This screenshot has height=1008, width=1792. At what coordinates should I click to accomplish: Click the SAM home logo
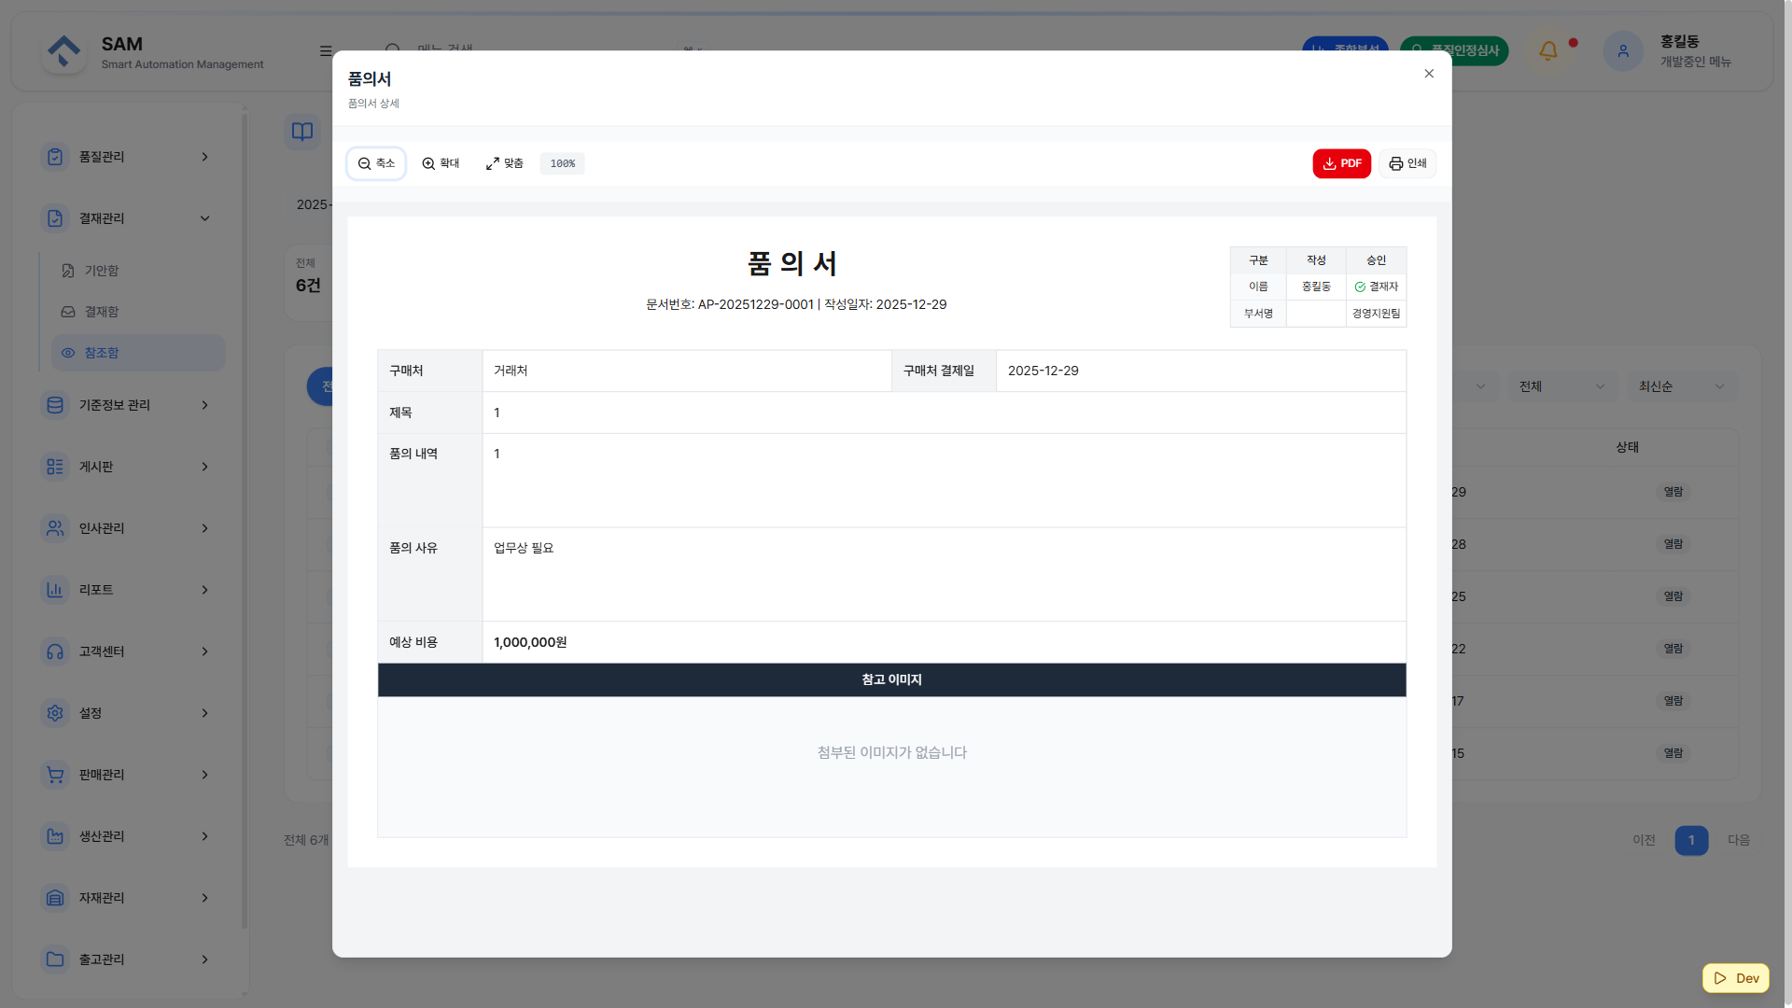(64, 51)
